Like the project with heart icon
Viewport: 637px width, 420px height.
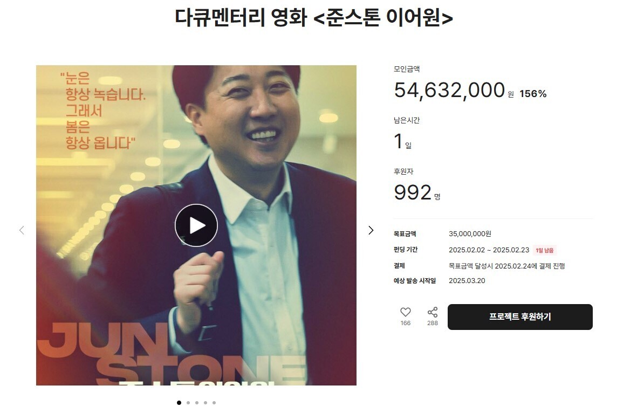[406, 312]
